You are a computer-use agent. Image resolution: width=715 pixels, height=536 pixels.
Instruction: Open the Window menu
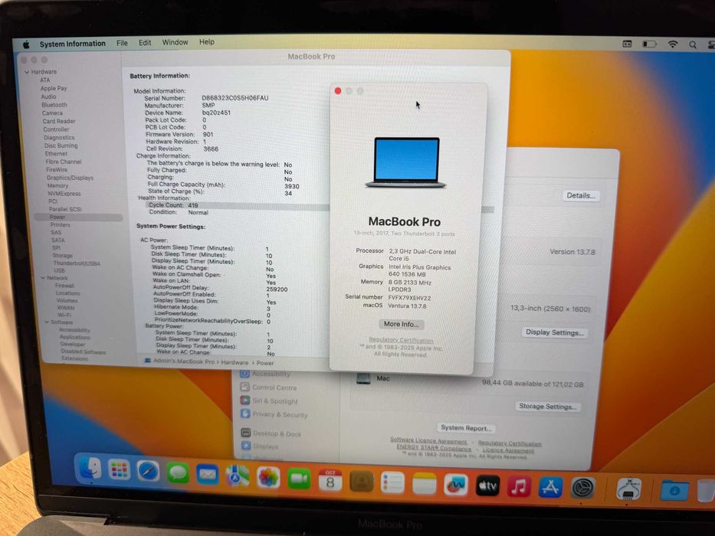pyautogui.click(x=175, y=42)
